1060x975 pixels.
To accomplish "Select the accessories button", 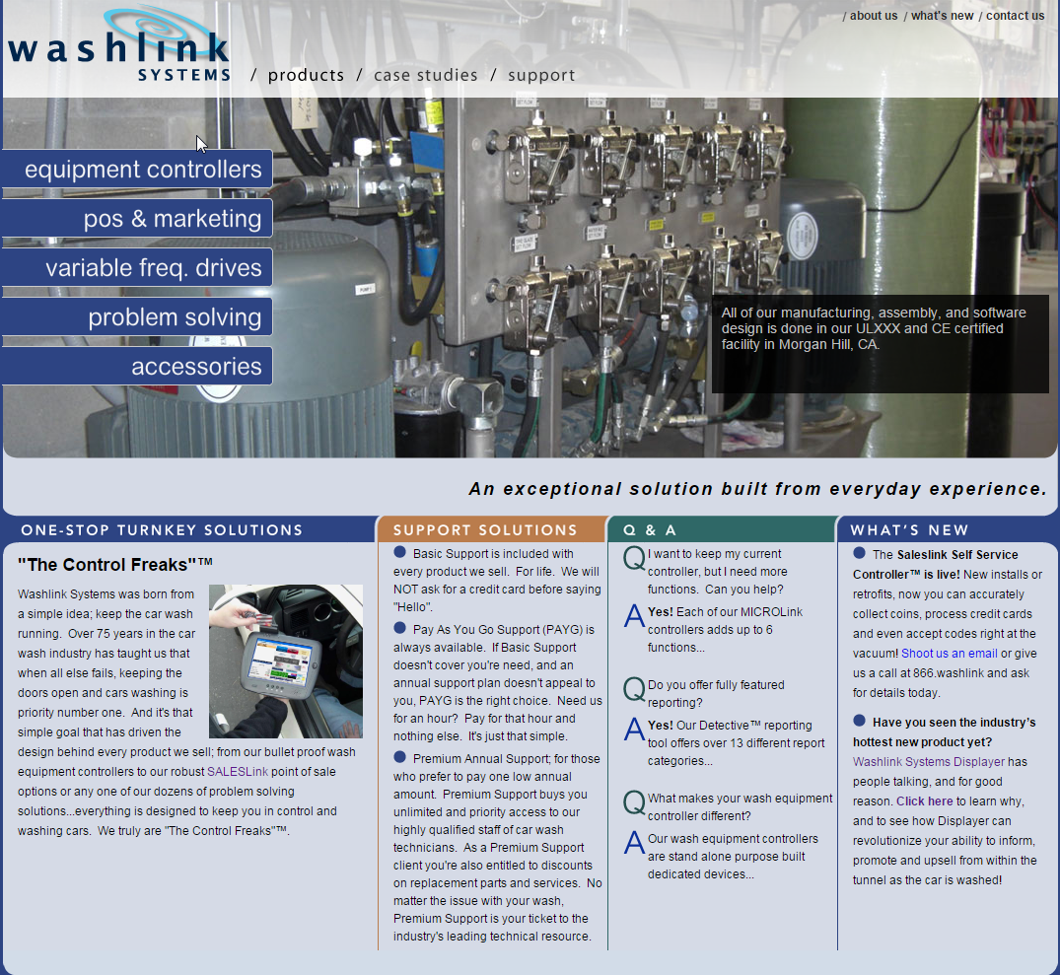I will [137, 366].
